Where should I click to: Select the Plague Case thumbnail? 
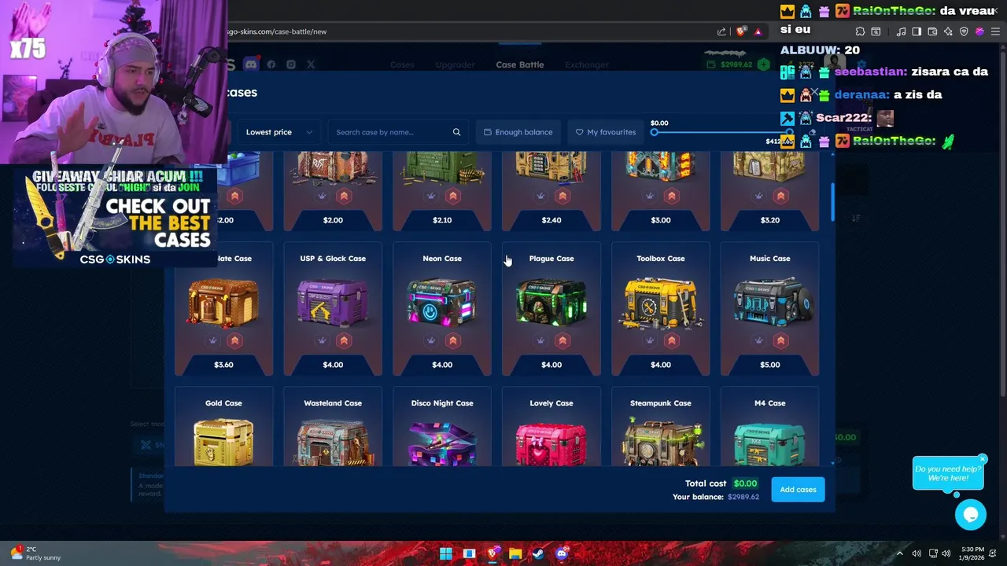pyautogui.click(x=551, y=303)
